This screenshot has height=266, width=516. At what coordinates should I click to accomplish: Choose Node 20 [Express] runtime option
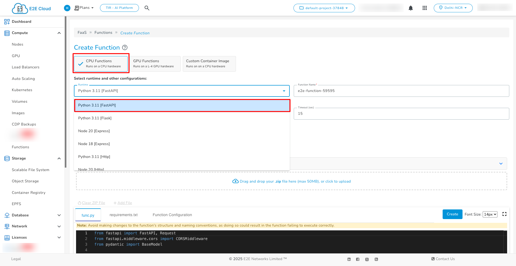182,131
